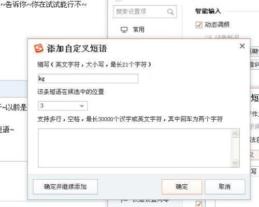Click the dropdown arrow of position selector
The width and height of the screenshot is (259, 207).
click(82, 106)
